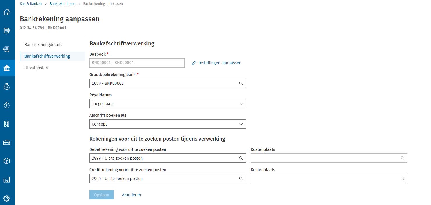The width and height of the screenshot is (431, 205).
Task: Navigate to Bankrekeningen via the breadcrumb
Action: (x=62, y=4)
